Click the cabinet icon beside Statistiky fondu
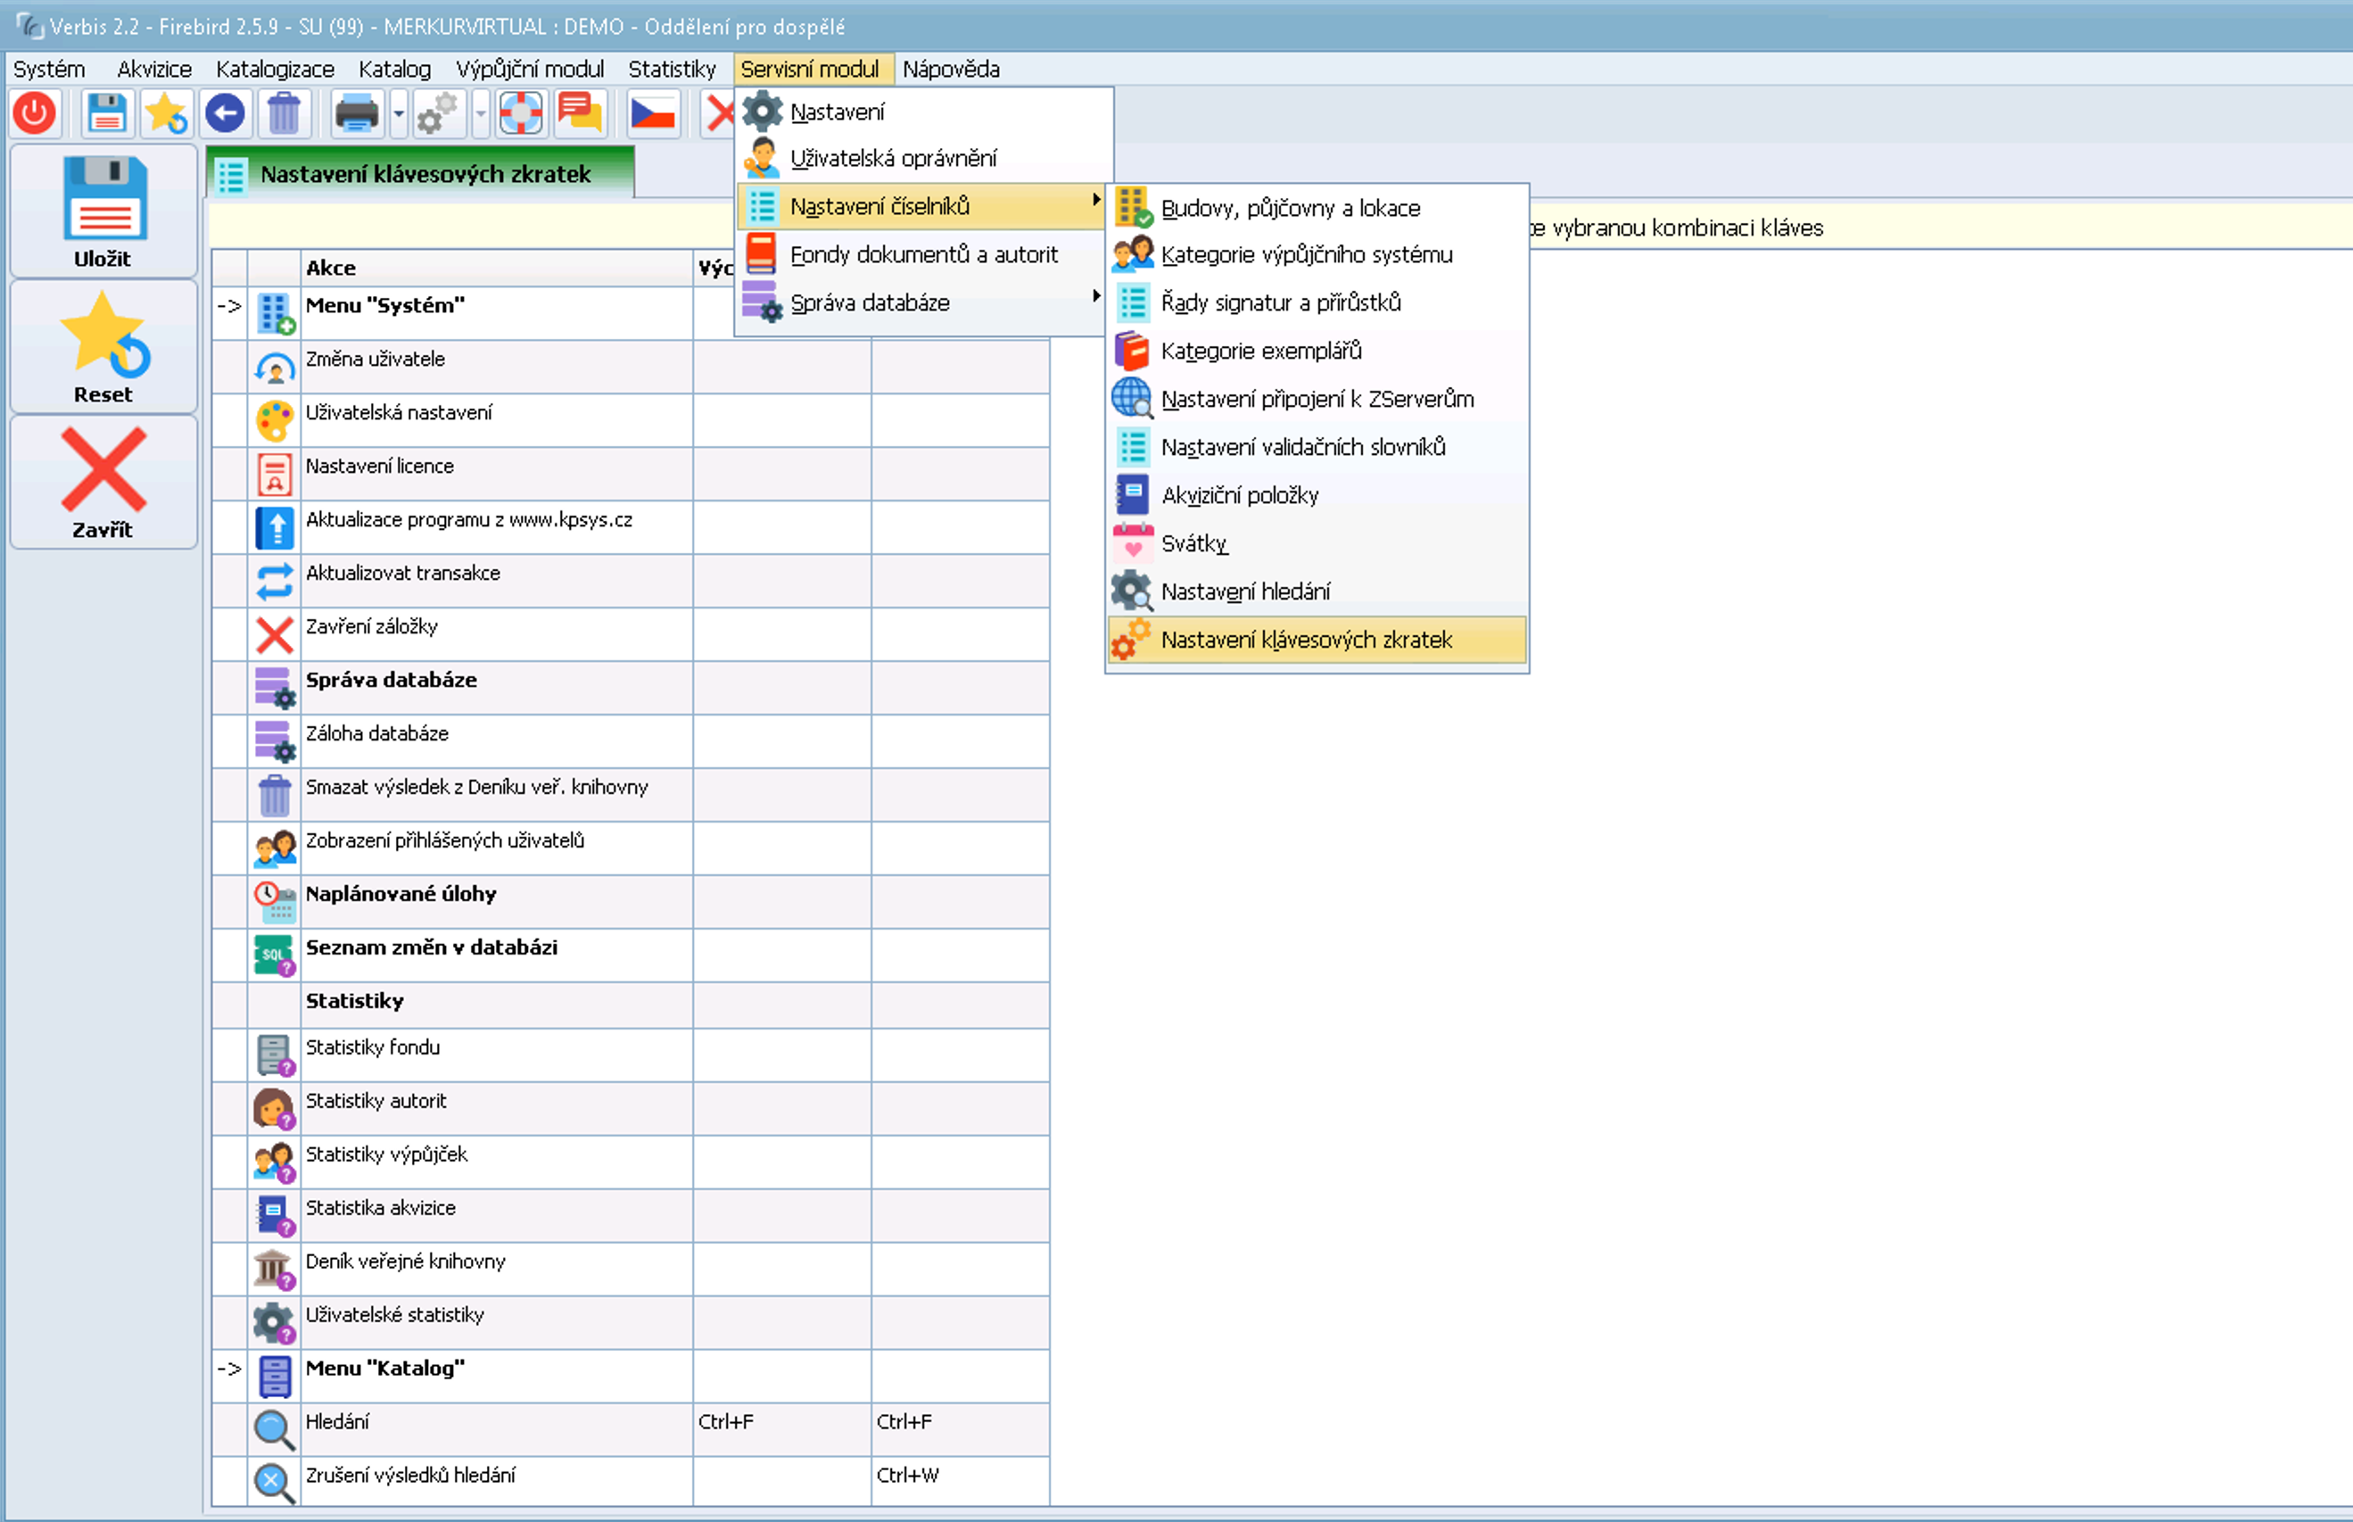This screenshot has width=2353, height=1522. pyautogui.click(x=275, y=1056)
